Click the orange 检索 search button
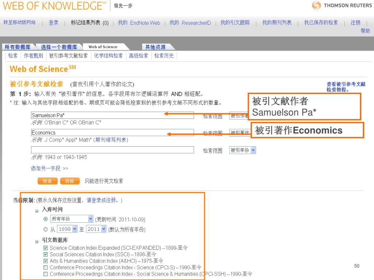 click(47, 181)
